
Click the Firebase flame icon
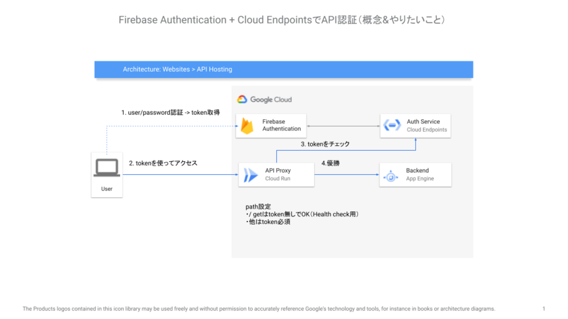(247, 126)
